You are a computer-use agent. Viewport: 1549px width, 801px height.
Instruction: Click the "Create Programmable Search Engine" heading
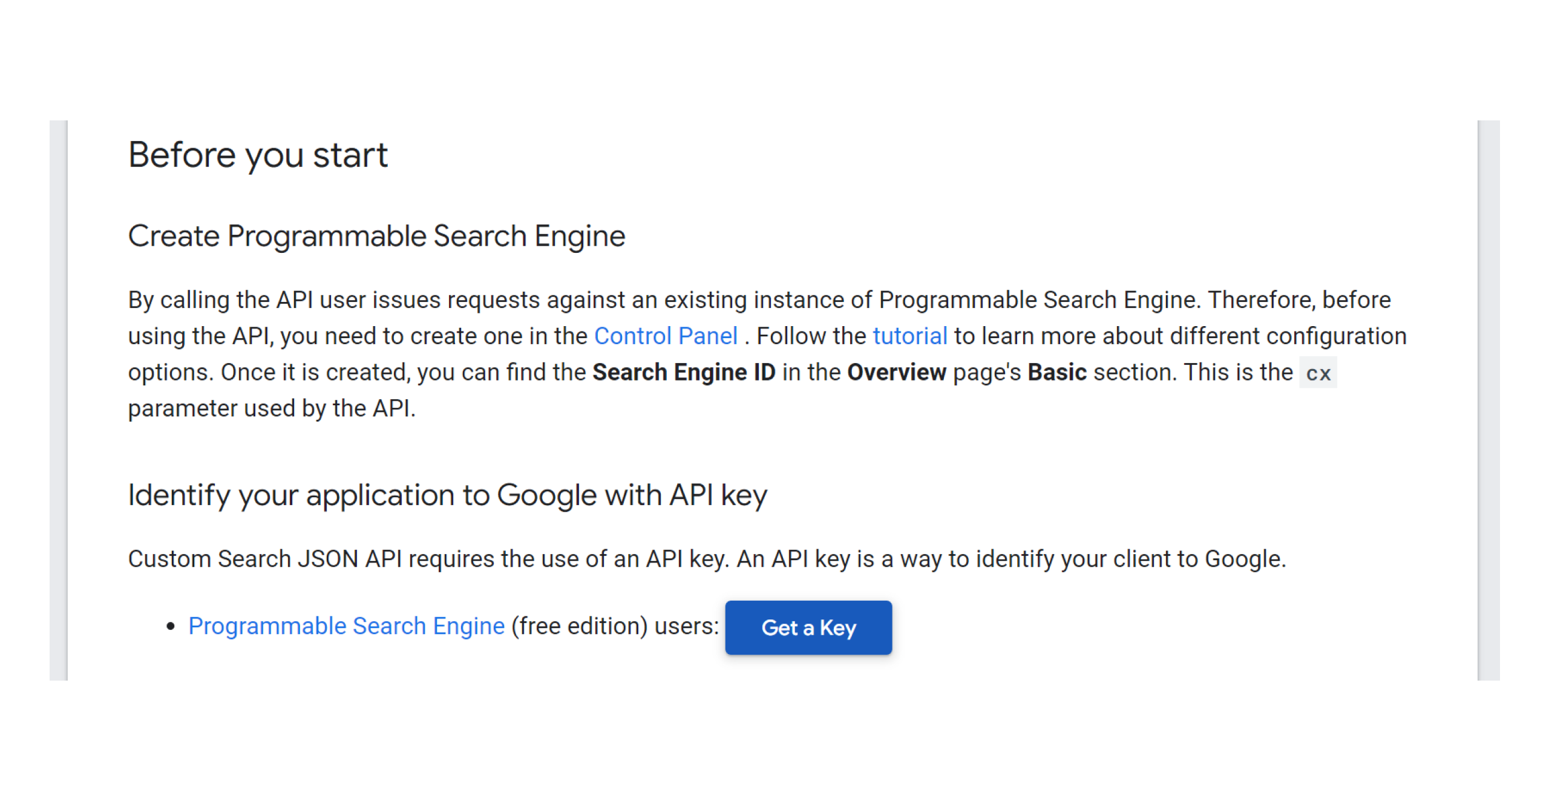coord(376,236)
